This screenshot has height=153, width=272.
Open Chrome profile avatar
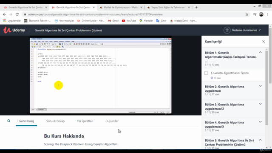click(x=261, y=14)
